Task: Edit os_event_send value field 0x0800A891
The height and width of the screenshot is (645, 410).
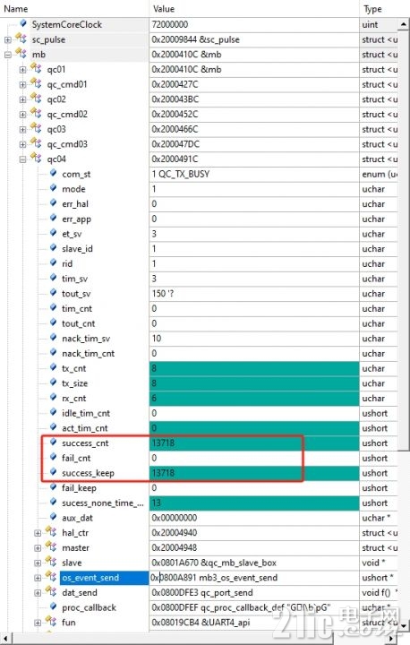Action: (254, 578)
